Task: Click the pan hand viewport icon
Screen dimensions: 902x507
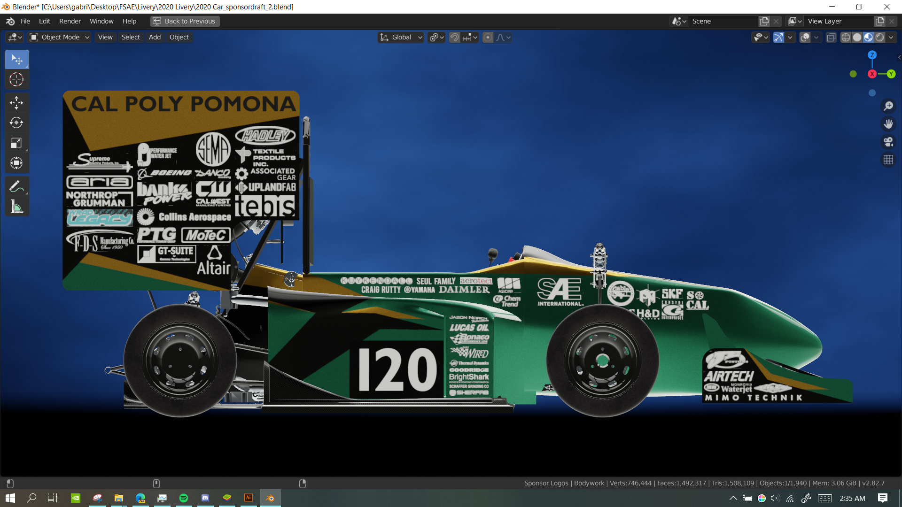Action: coord(888,124)
